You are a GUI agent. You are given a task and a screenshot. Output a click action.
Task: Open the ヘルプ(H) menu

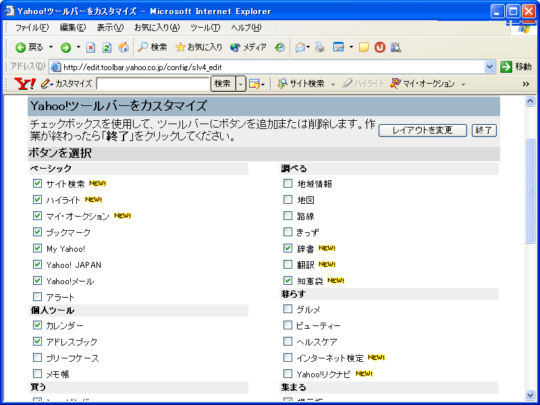pos(246,28)
